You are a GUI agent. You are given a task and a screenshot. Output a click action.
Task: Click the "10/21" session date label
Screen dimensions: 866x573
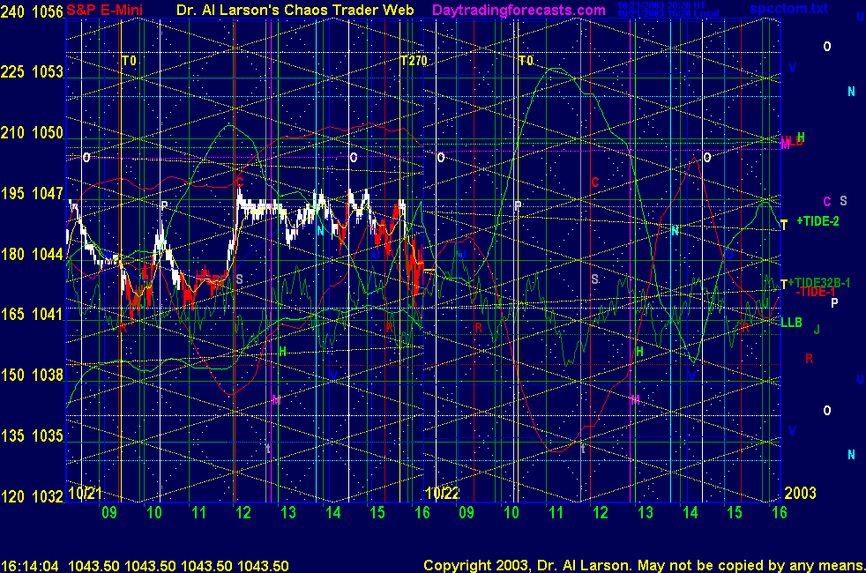pos(85,493)
